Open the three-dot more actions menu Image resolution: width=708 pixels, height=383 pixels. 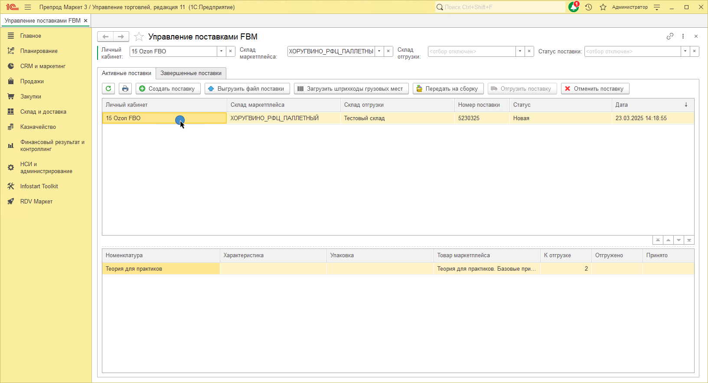[x=683, y=36]
